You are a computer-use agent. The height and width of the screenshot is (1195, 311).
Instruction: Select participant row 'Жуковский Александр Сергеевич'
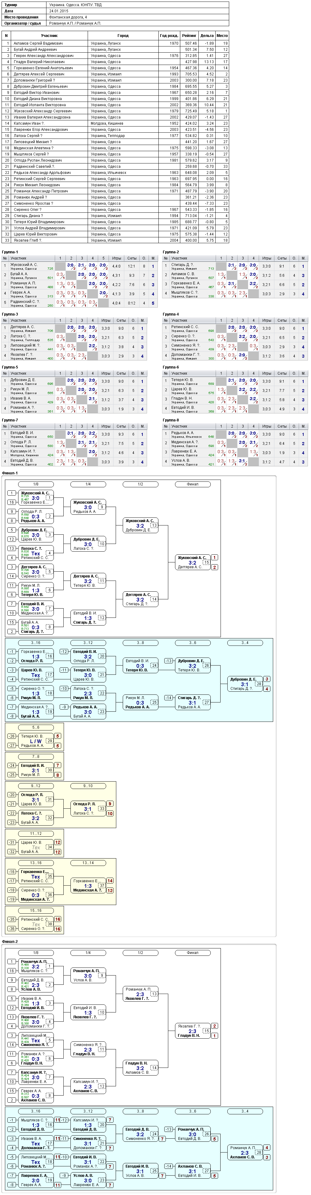115,111
